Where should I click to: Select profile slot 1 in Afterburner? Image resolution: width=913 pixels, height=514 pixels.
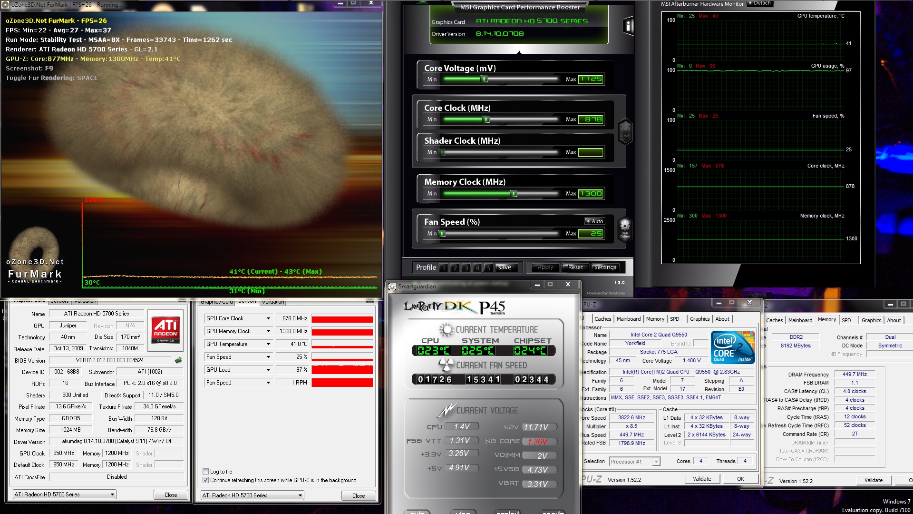coord(444,267)
